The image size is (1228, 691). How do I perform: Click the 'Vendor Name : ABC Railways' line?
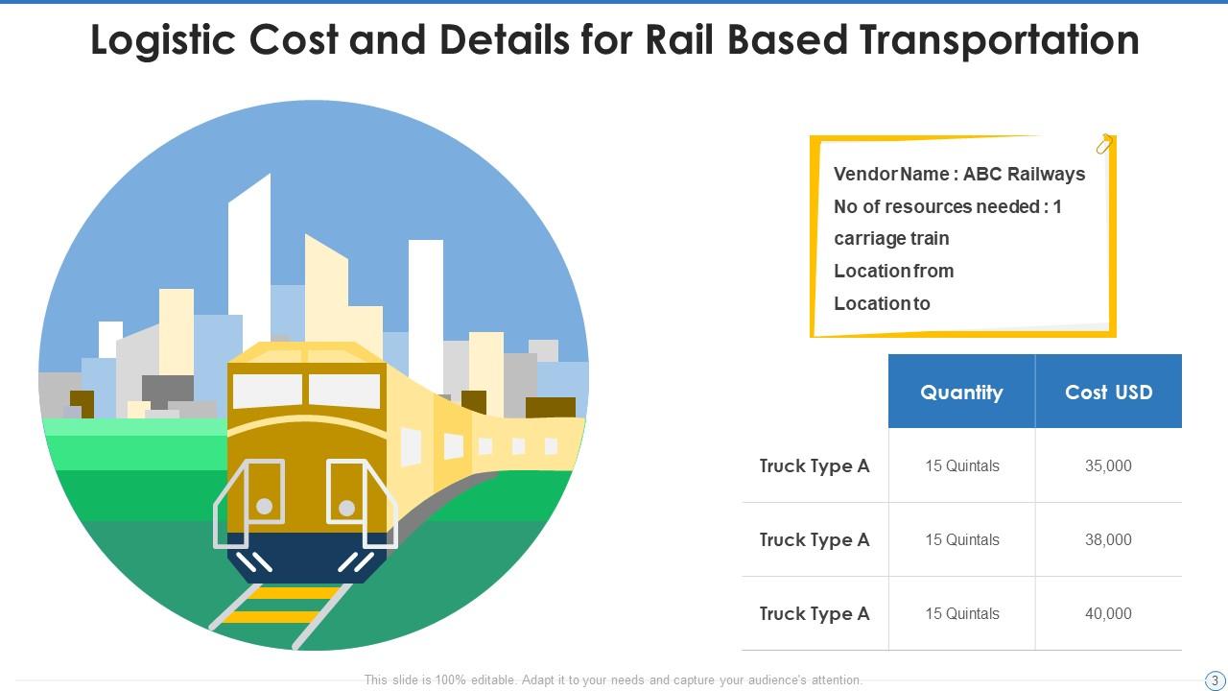tap(959, 174)
